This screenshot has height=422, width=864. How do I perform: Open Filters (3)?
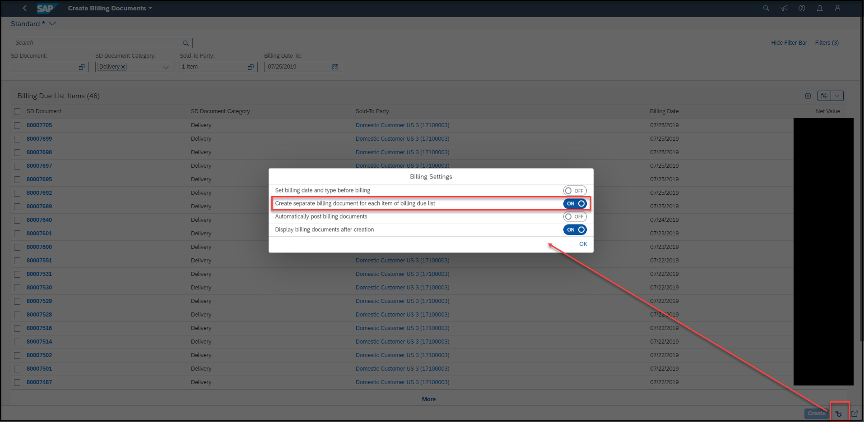[x=827, y=43]
